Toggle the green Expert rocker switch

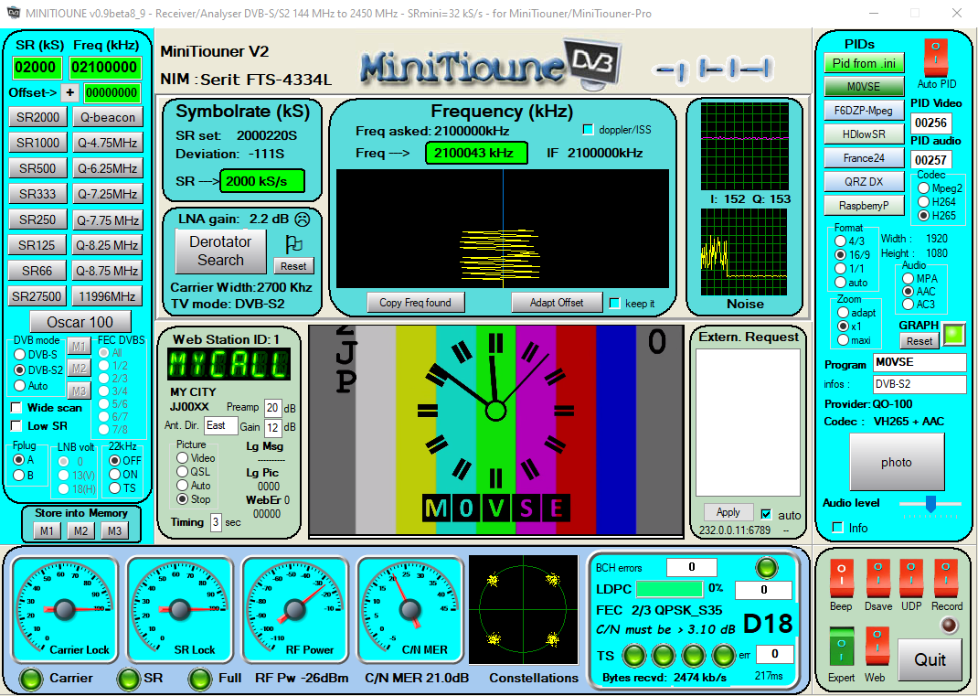click(841, 648)
